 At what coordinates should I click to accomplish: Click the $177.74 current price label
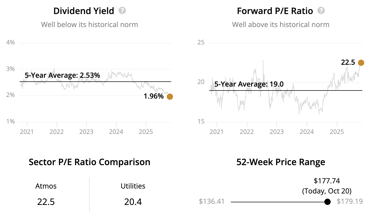[x=327, y=181]
